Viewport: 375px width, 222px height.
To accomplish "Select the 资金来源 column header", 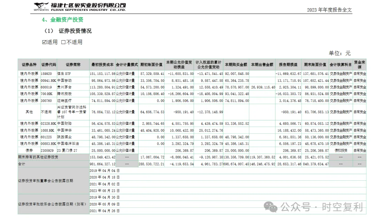I will (360, 65).
